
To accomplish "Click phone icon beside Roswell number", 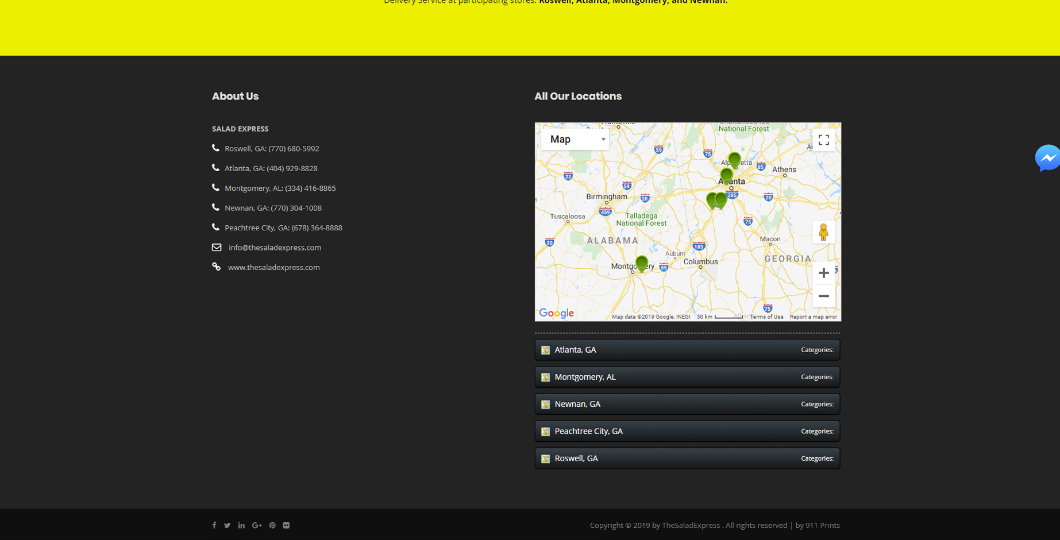I will click(x=216, y=148).
